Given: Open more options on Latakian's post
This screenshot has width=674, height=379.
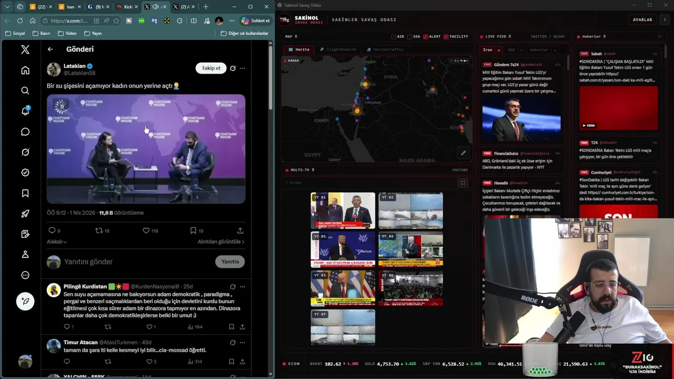Looking at the screenshot, I should click(x=242, y=68).
